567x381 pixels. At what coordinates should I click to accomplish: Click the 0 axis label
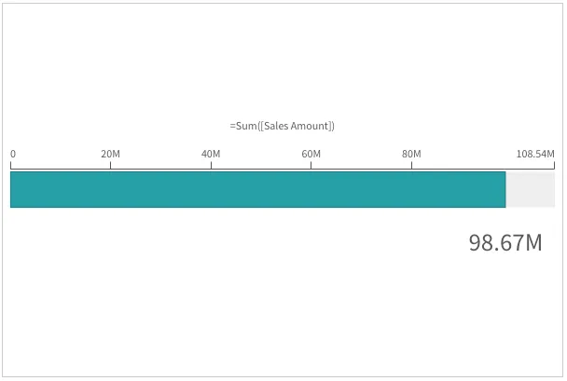coord(13,154)
